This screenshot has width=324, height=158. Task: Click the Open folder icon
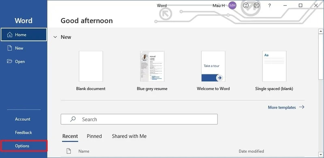(x=9, y=61)
